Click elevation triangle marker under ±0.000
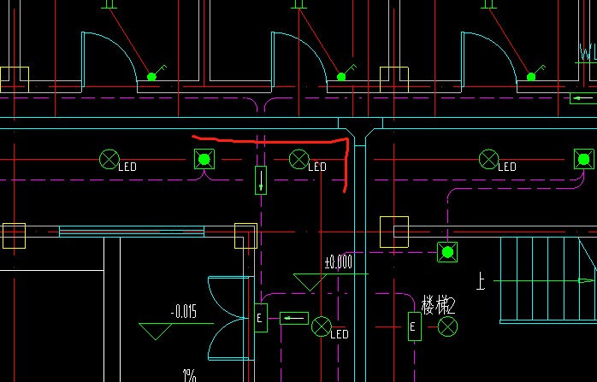The height and width of the screenshot is (382, 597). (310, 282)
